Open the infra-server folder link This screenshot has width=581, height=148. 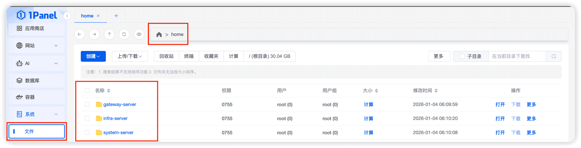(115, 118)
